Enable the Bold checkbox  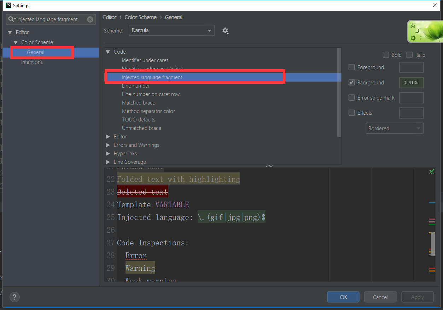pyautogui.click(x=386, y=55)
